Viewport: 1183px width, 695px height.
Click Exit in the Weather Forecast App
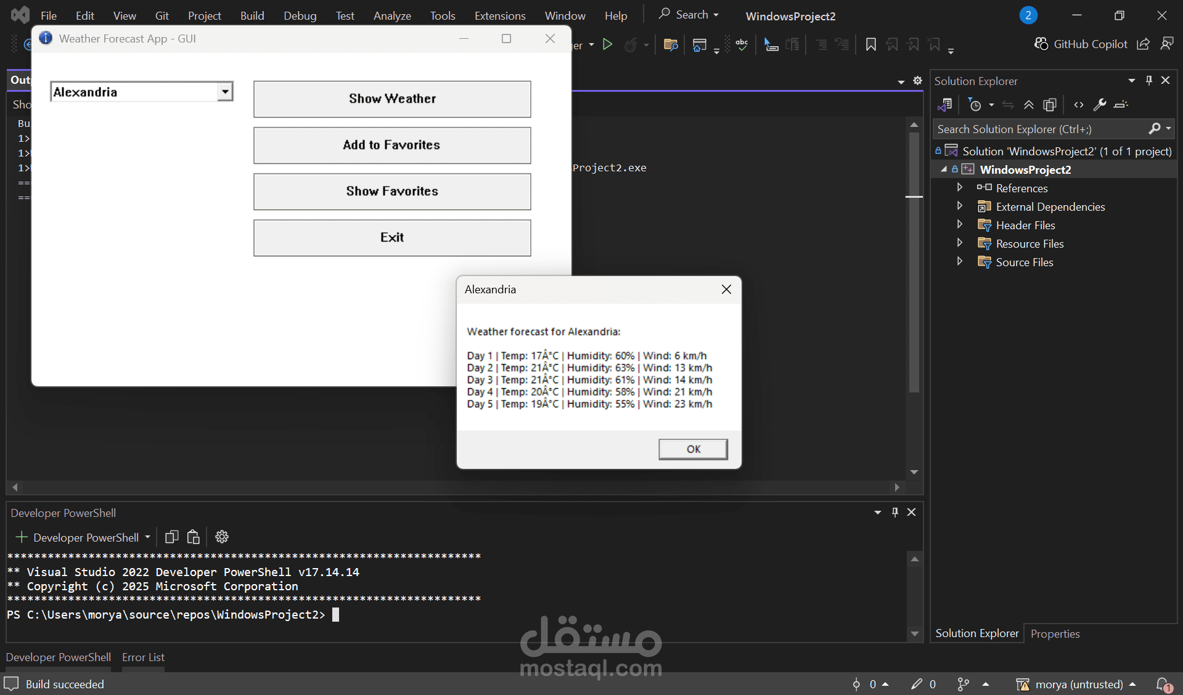392,237
